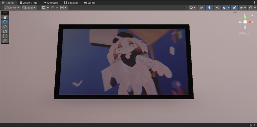Switch to the Scene tab
Screen dimensions: 257x127
click(x=8, y=3)
